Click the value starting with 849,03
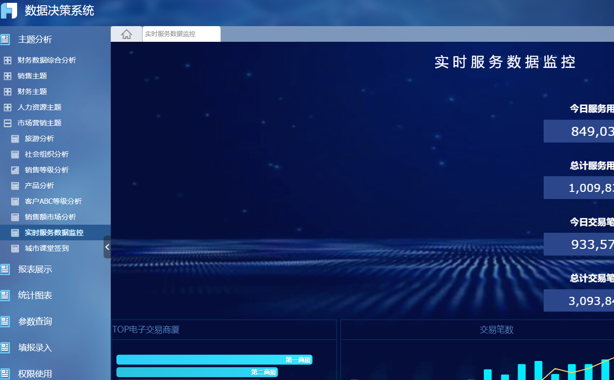This screenshot has height=380, width=614. pos(579,131)
